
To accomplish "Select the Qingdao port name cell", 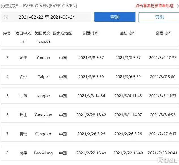I will [x=43, y=134].
